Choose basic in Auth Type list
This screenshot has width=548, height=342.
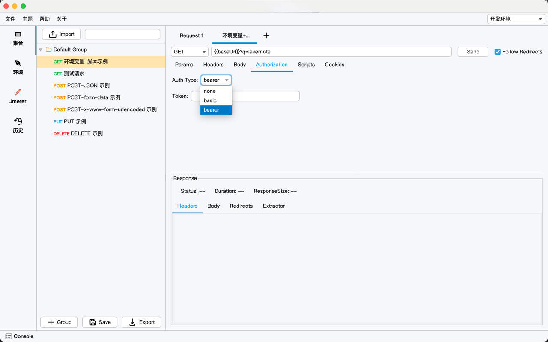click(x=216, y=100)
